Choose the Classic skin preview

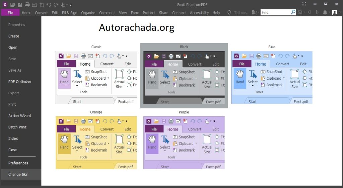96,77
